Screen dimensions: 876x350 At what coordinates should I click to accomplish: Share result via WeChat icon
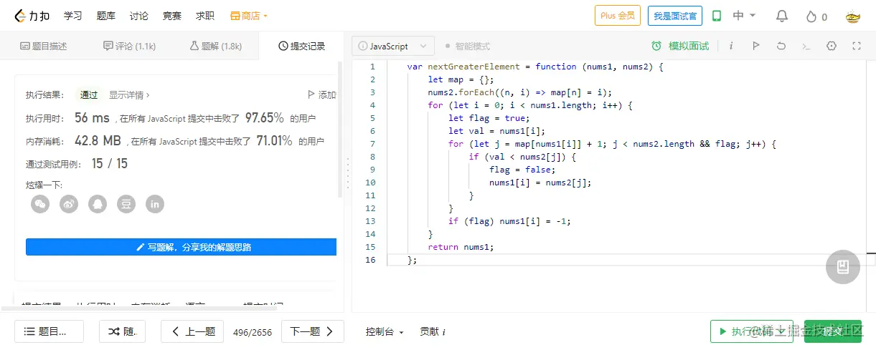[40, 204]
